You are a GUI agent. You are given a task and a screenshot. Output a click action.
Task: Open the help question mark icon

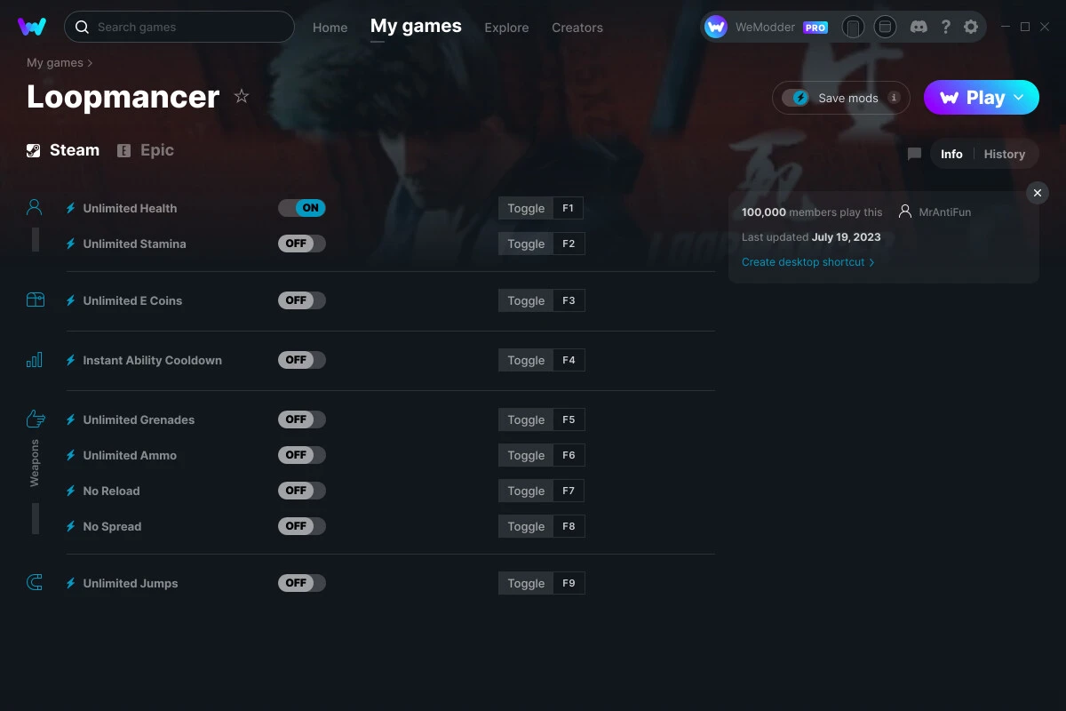(945, 27)
